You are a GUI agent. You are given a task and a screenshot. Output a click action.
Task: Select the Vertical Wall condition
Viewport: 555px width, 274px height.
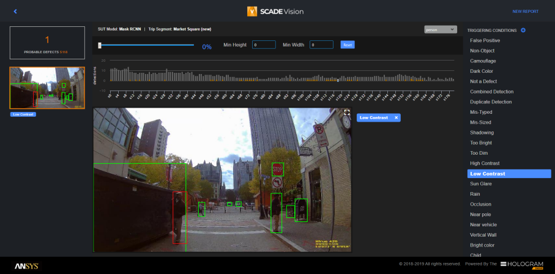(x=483, y=235)
